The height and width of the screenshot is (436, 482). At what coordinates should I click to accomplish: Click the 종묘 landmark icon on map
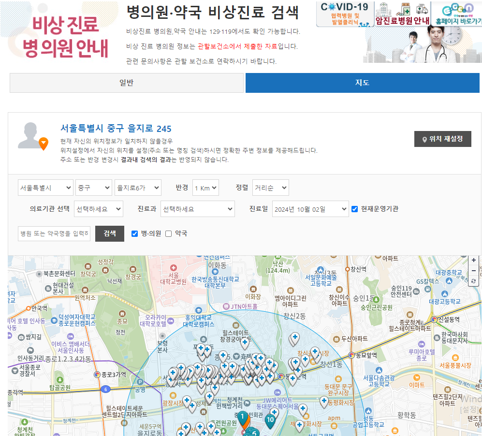coord(122,314)
